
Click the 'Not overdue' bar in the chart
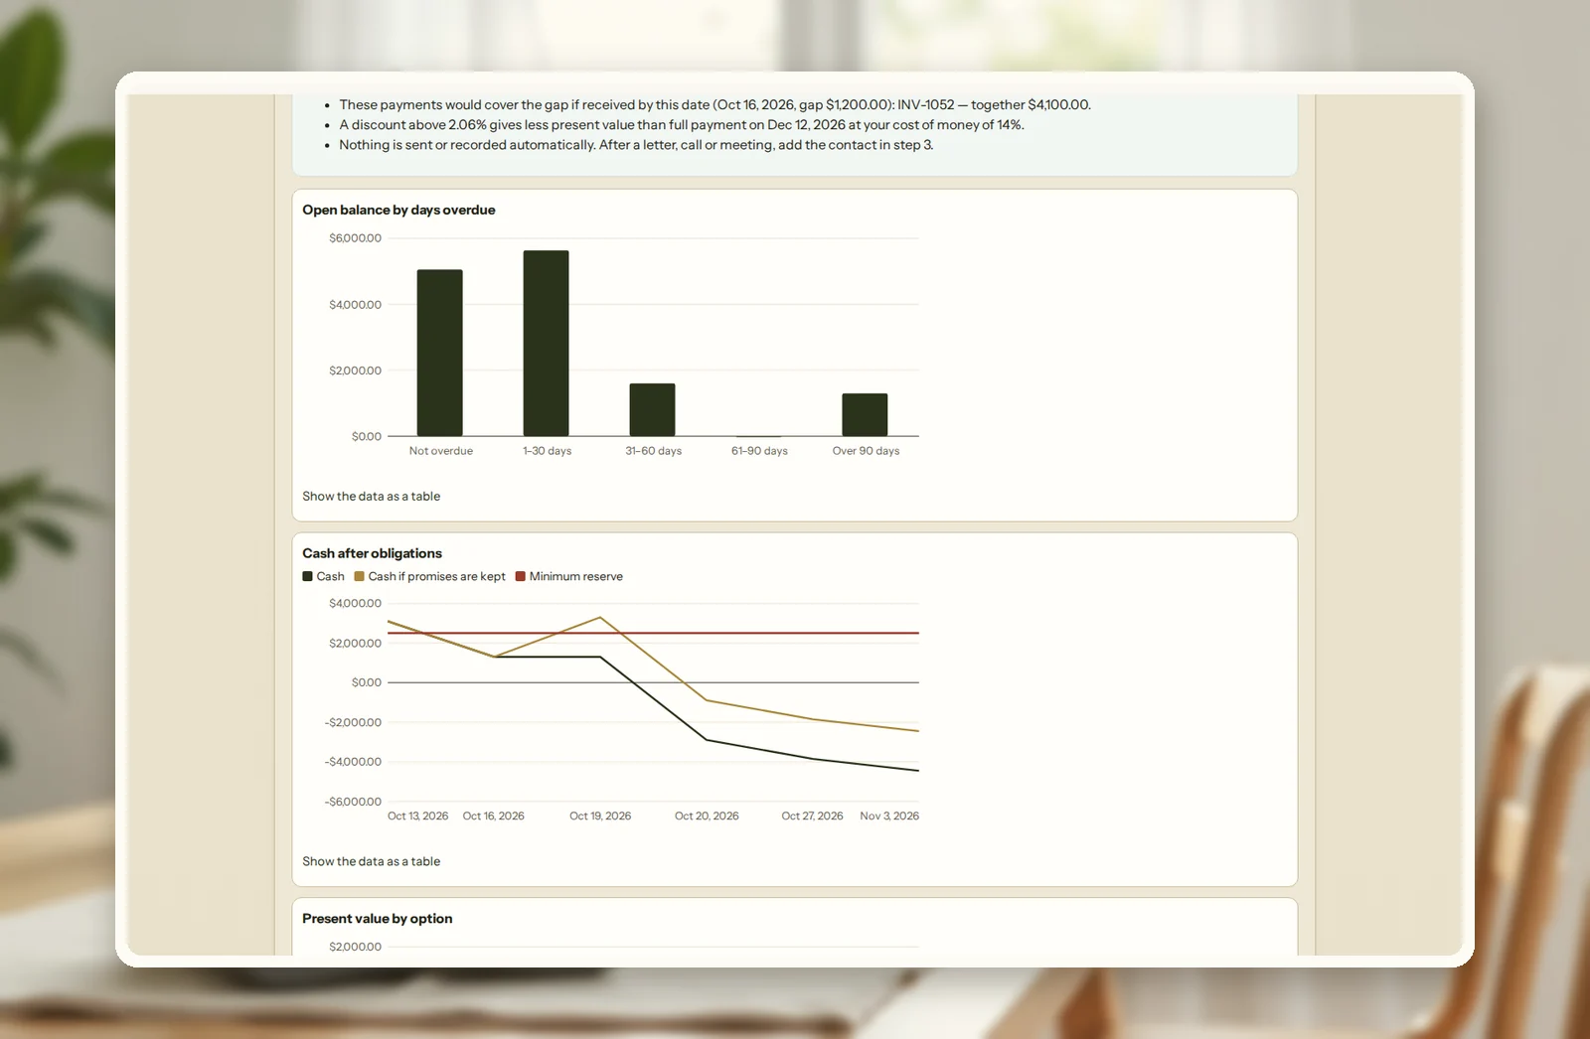[x=439, y=353]
